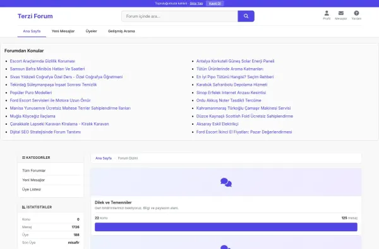Open topic Ford Escort Servisleri ile Motora Uzun Ömür
Viewport: 379px width, 249px height.
pyautogui.click(x=51, y=100)
